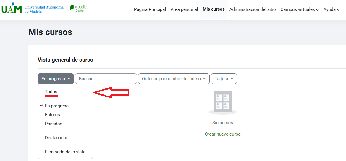Open the Tarjeta view dropdown

tap(224, 79)
